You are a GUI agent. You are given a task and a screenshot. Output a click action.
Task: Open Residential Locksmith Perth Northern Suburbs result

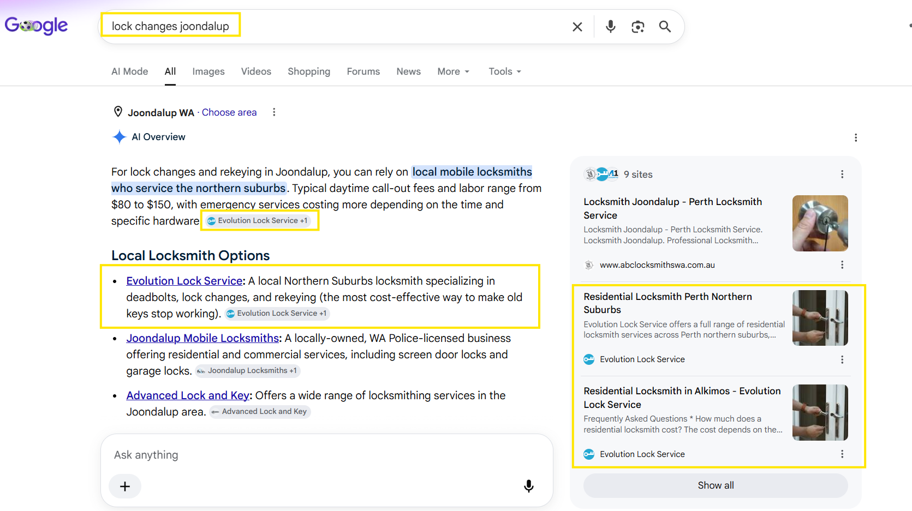(x=667, y=303)
